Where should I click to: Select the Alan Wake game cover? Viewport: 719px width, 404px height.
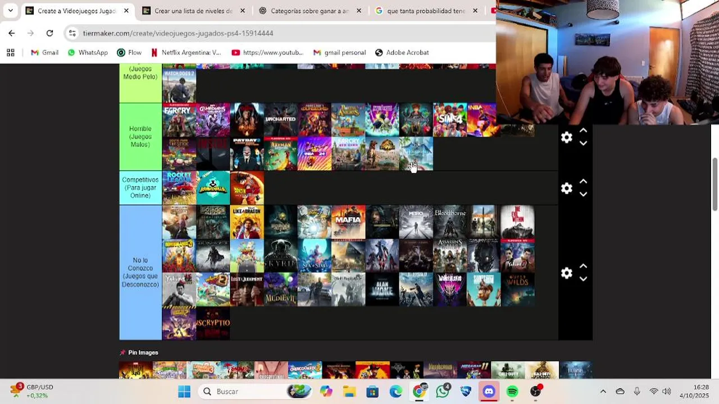tap(382, 290)
